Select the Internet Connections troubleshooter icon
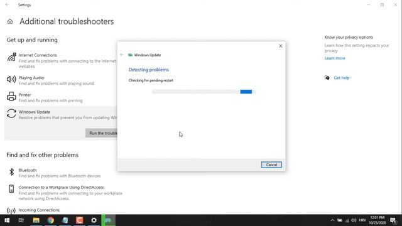This screenshot has height=226, width=402. pyautogui.click(x=11, y=57)
